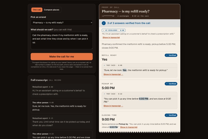Click the Verified badge for Refill Ready
Screen dimensions: 208x139
171,55
